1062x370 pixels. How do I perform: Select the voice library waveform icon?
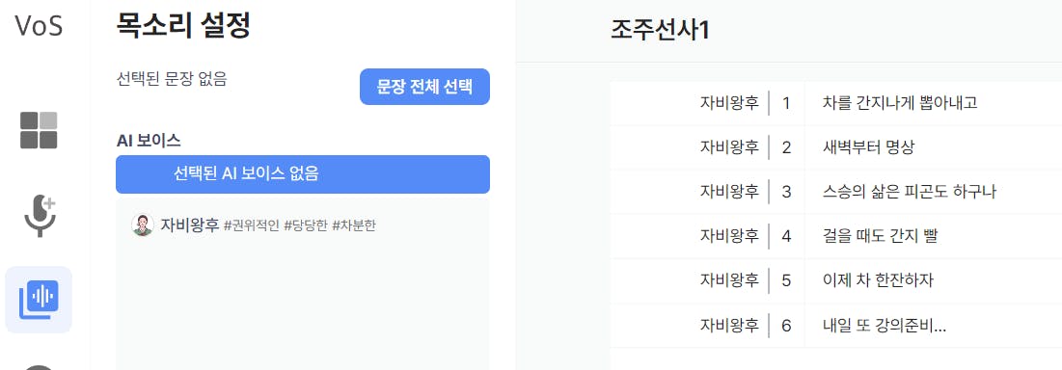pyautogui.click(x=39, y=300)
